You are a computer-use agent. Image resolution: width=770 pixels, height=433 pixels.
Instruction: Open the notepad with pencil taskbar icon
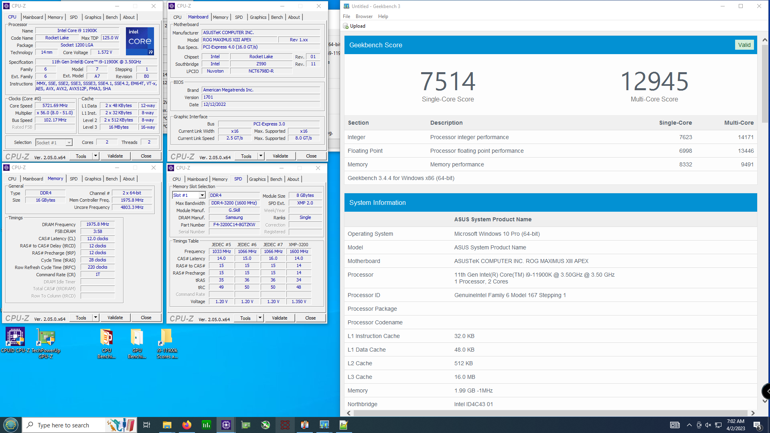pos(344,425)
